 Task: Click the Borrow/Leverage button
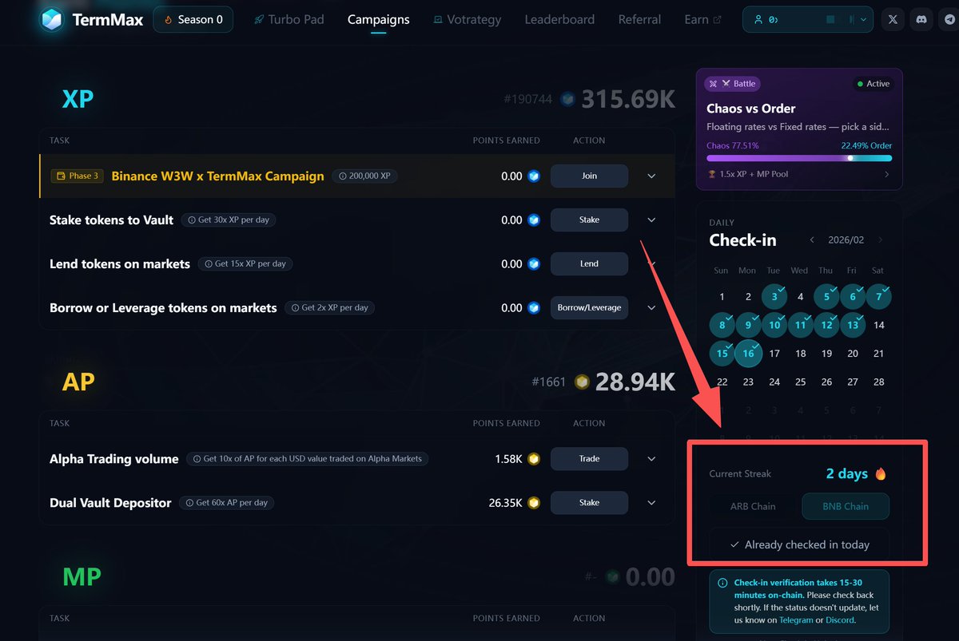(589, 308)
